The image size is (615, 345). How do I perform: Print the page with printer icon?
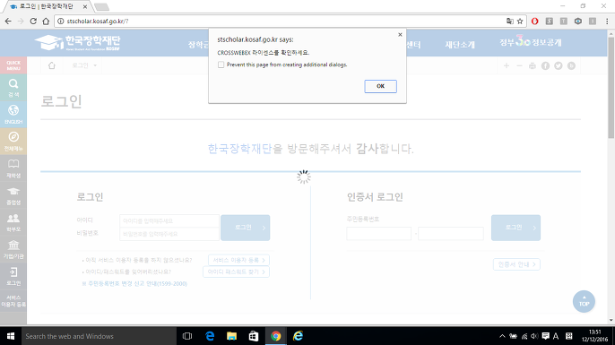pyautogui.click(x=533, y=66)
